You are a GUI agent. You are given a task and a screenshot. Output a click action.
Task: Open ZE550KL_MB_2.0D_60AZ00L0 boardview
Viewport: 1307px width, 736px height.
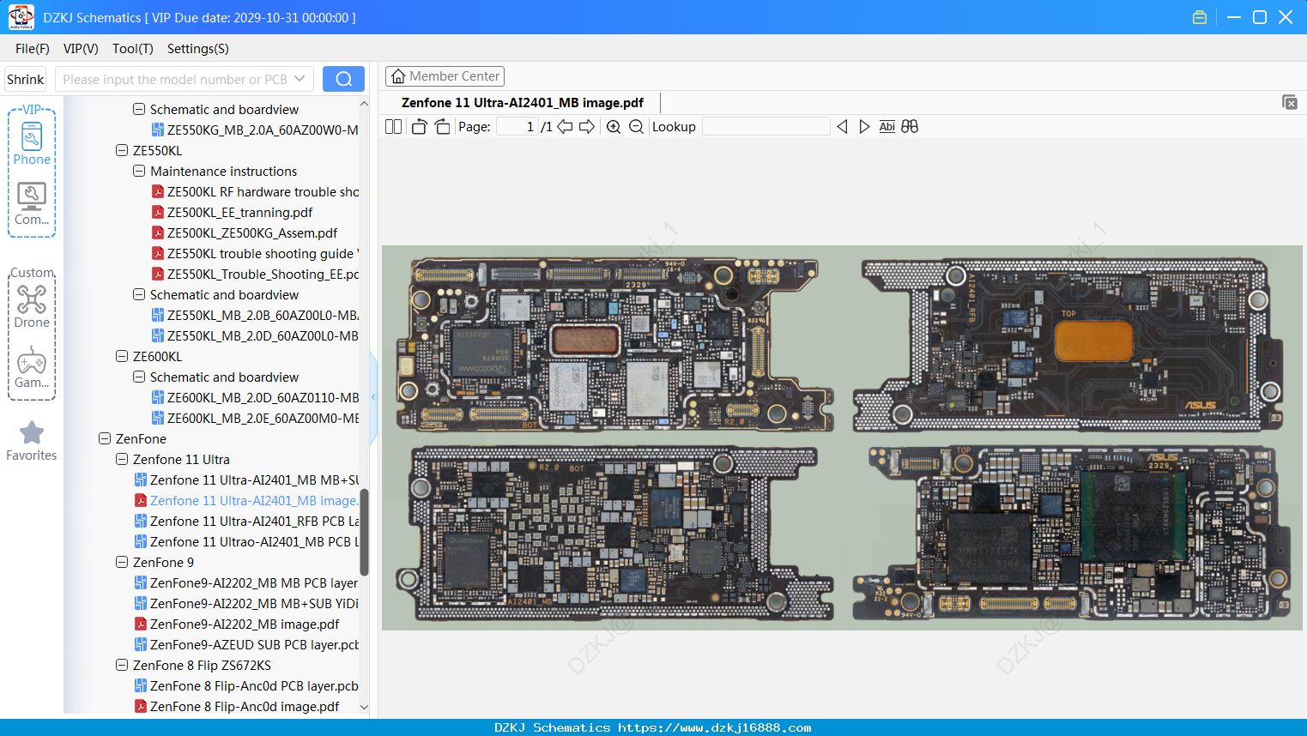tap(255, 335)
